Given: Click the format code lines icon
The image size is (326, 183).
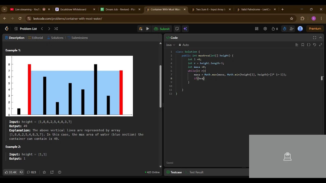Looking at the screenshot, I should (297, 45).
